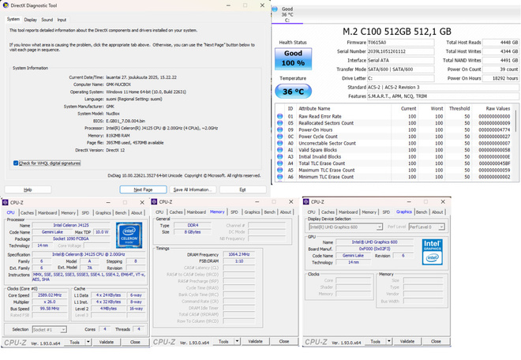The width and height of the screenshot is (521, 360).
Task: Click the Tools button in CPU-Z Memory window
Action: coord(223,341)
